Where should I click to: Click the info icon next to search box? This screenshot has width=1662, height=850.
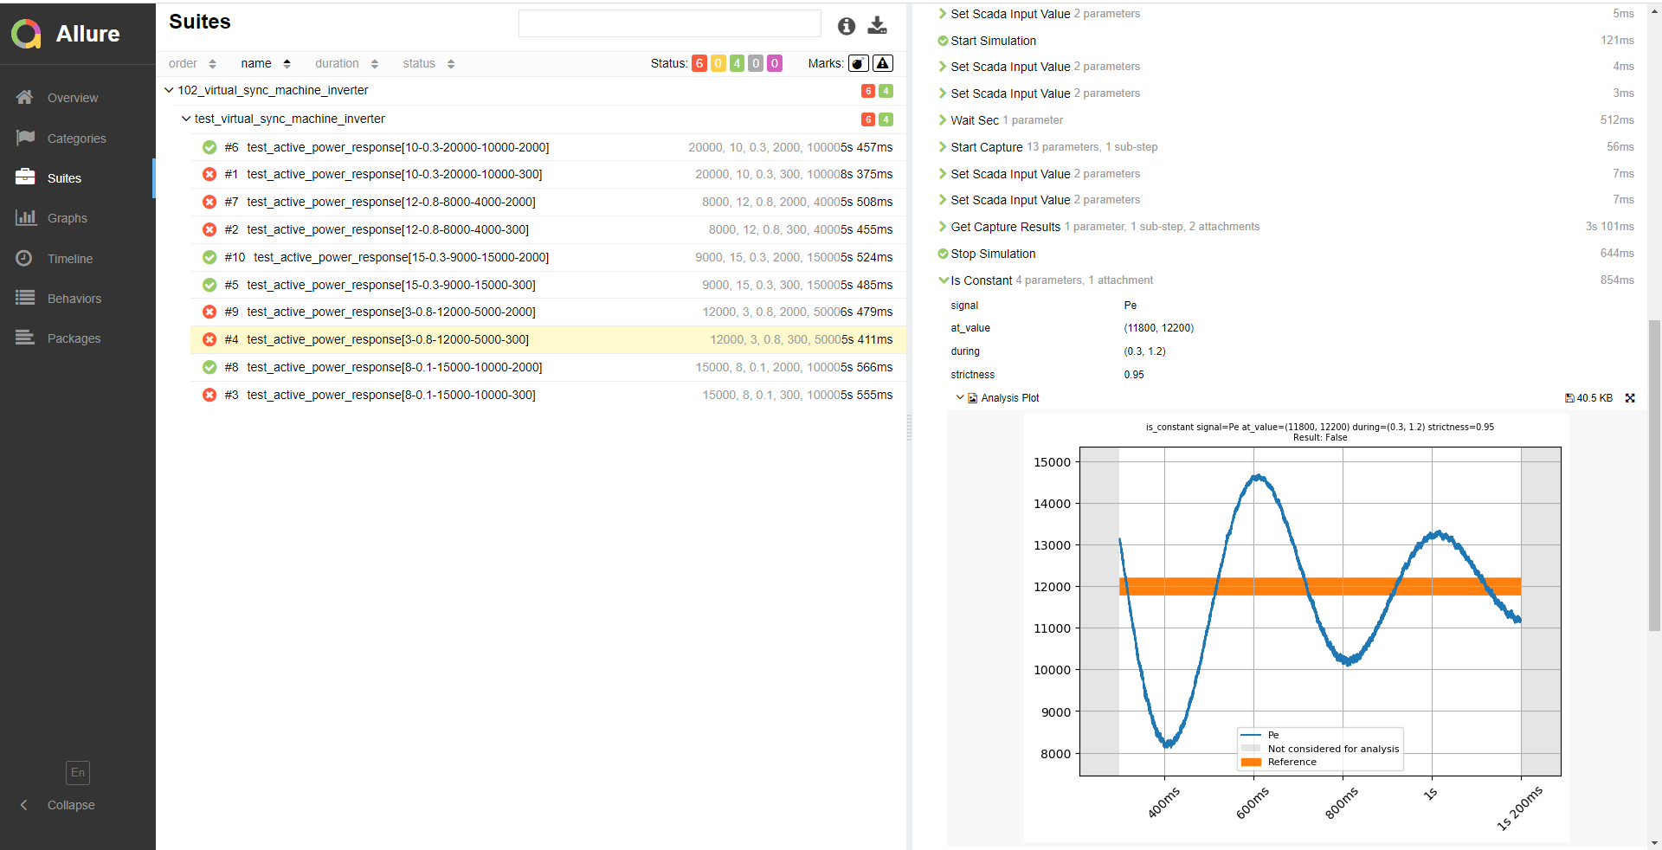click(x=846, y=26)
